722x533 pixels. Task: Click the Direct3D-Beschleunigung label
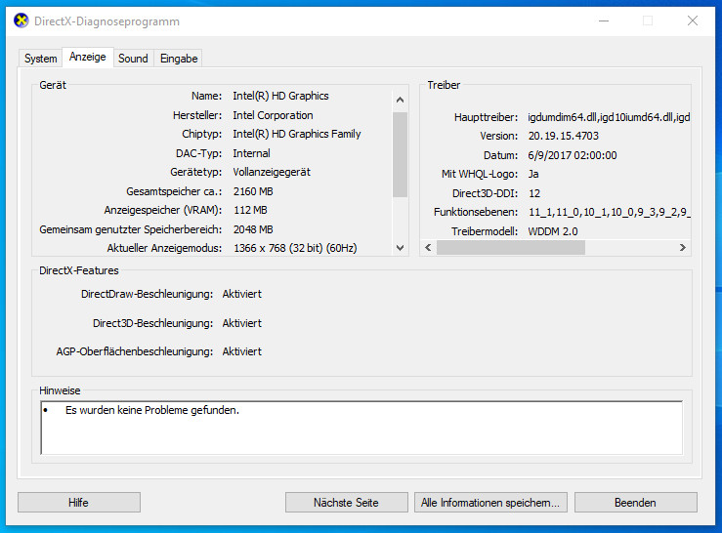pyautogui.click(x=152, y=323)
